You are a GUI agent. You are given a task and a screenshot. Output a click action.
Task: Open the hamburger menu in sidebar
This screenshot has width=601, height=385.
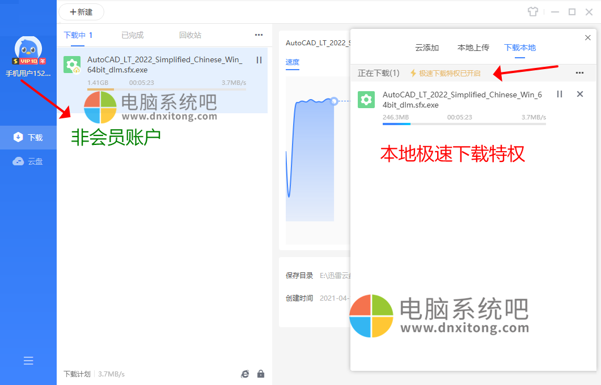pos(28,361)
